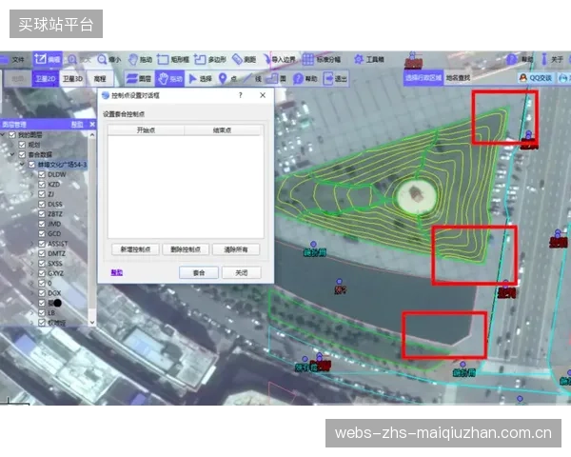Close the layer management panel

click(92, 125)
